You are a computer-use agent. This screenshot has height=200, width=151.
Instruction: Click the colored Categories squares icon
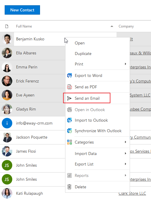[70, 142]
